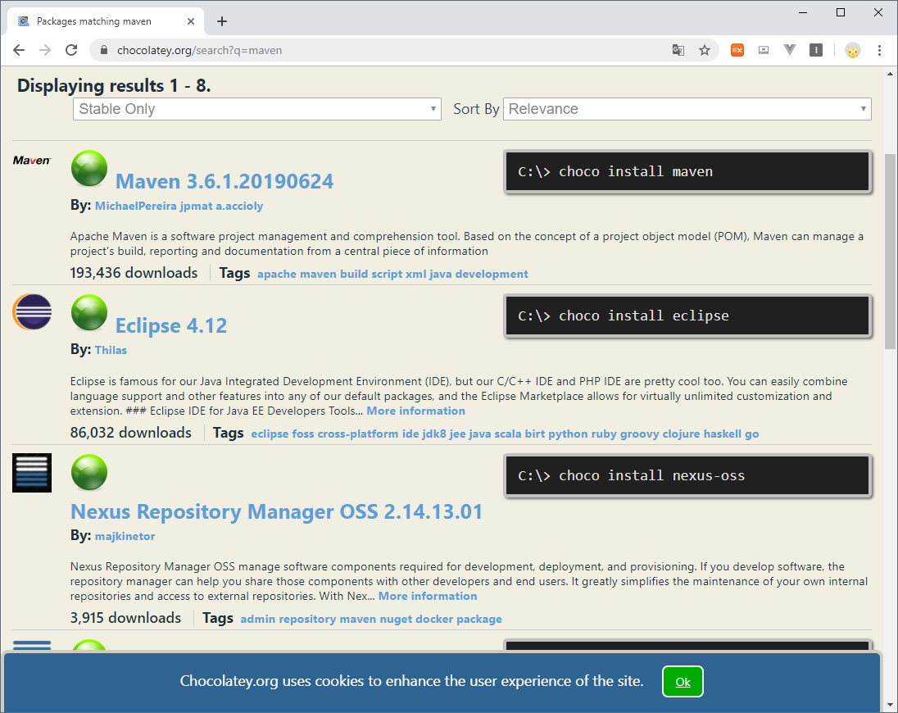The height and width of the screenshot is (713, 898).
Task: Click the Maven package logo
Action: coord(32,161)
